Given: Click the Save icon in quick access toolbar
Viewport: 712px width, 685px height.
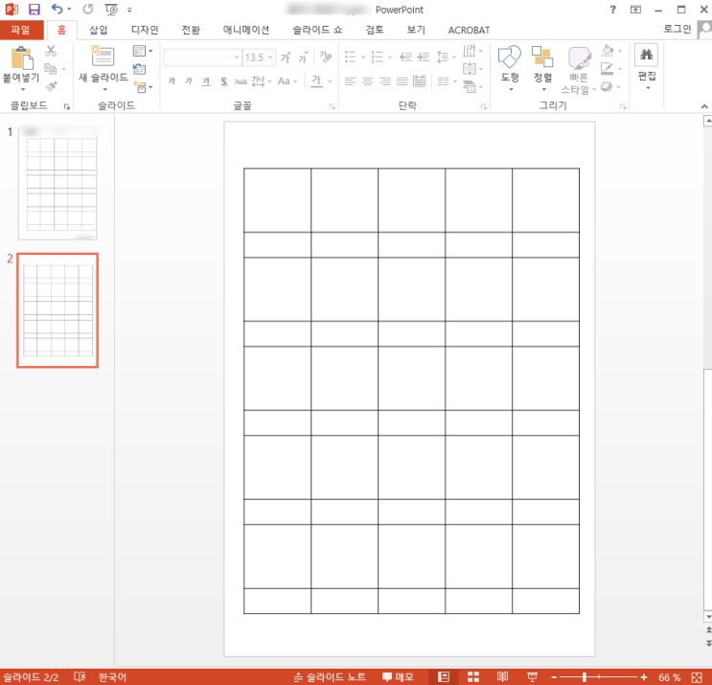Looking at the screenshot, I should pos(34,9).
